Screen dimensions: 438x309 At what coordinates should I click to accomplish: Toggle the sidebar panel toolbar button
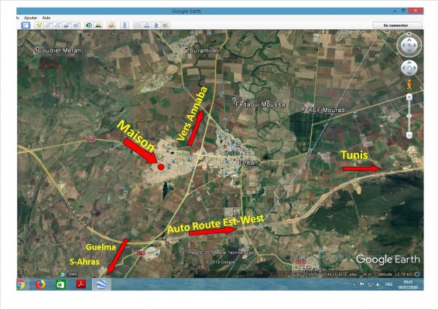(26, 25)
